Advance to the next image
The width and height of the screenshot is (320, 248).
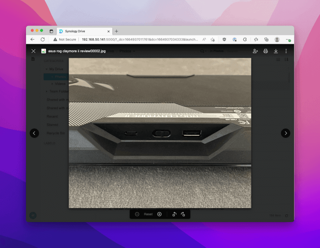286,133
